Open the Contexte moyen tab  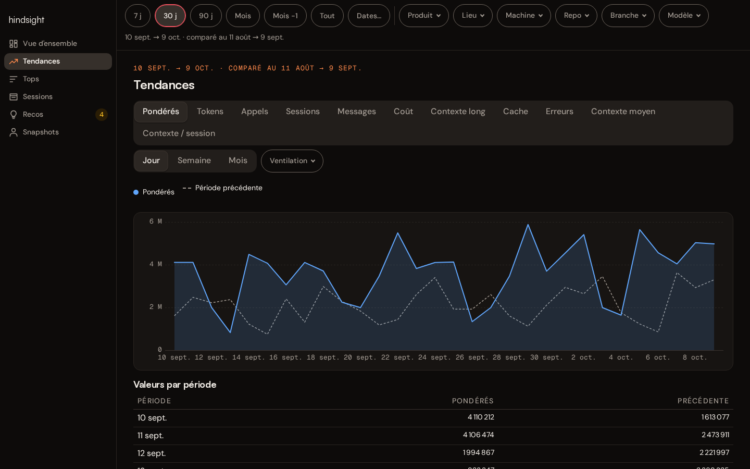pos(623,112)
